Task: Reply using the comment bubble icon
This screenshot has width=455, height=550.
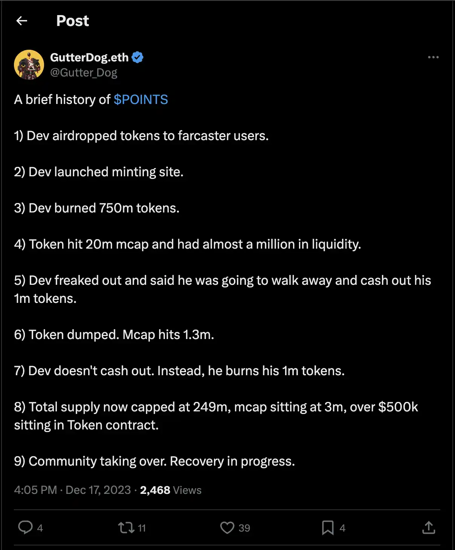Action: coord(25,527)
